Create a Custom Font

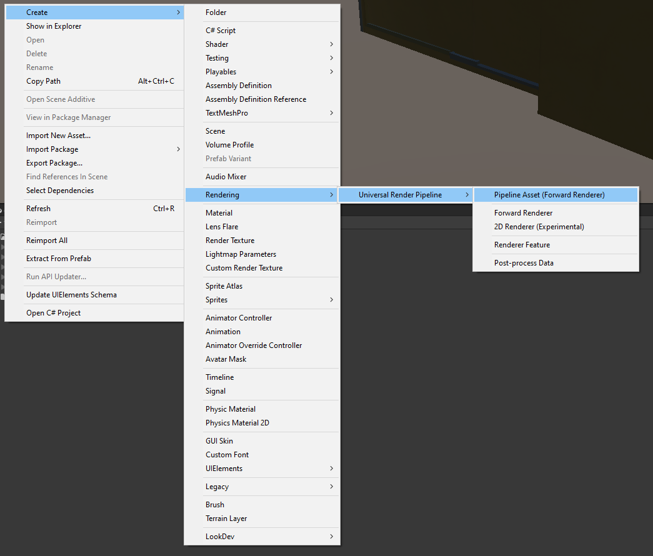[x=262, y=455]
